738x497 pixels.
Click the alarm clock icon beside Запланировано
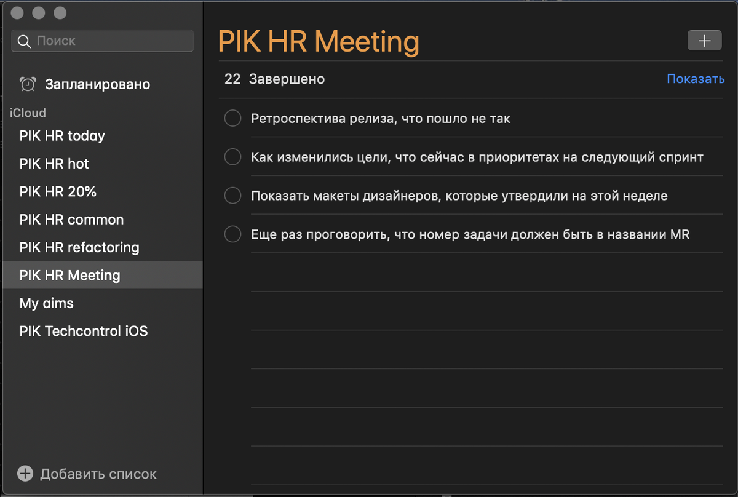[x=28, y=84]
